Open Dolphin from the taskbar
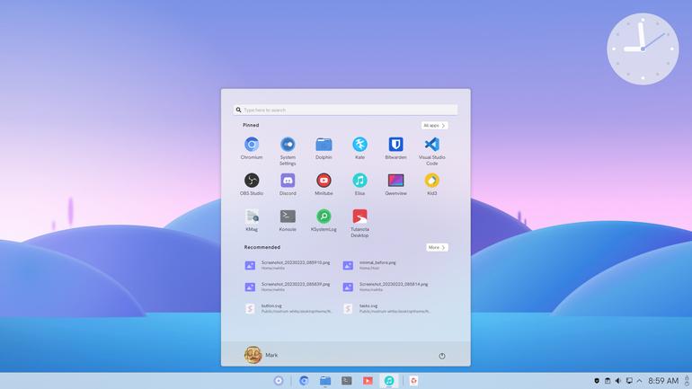The height and width of the screenshot is (389, 692). coord(325,381)
